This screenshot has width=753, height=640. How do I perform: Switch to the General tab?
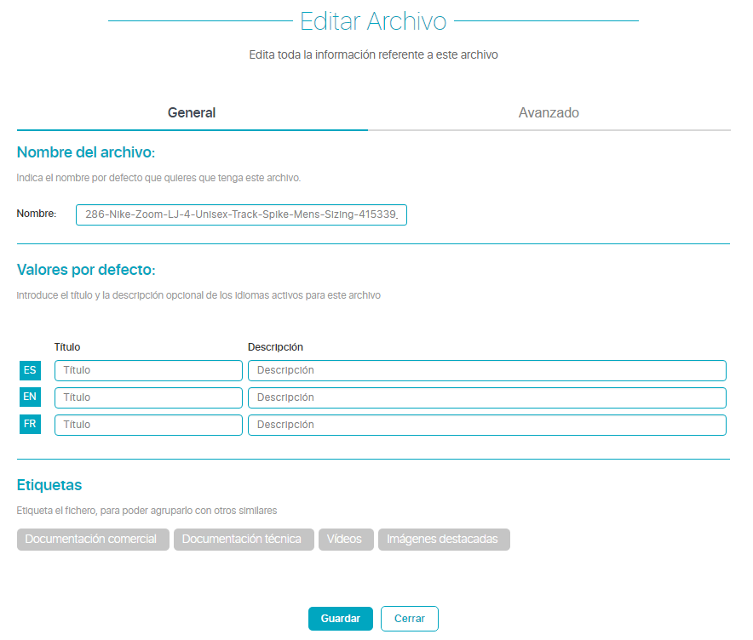coord(192,112)
